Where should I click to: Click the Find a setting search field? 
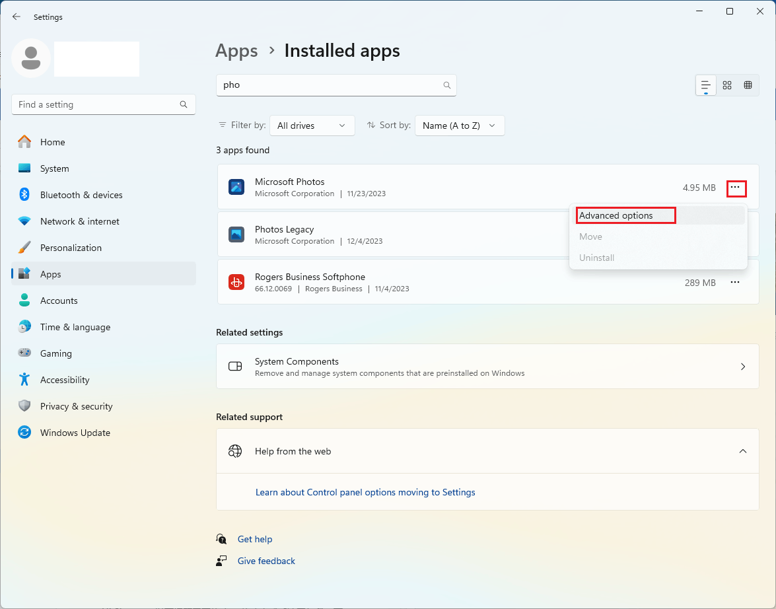click(x=96, y=104)
